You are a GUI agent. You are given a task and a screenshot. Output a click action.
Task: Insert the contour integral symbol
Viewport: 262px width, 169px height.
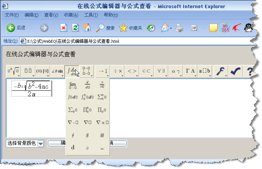click(73, 135)
